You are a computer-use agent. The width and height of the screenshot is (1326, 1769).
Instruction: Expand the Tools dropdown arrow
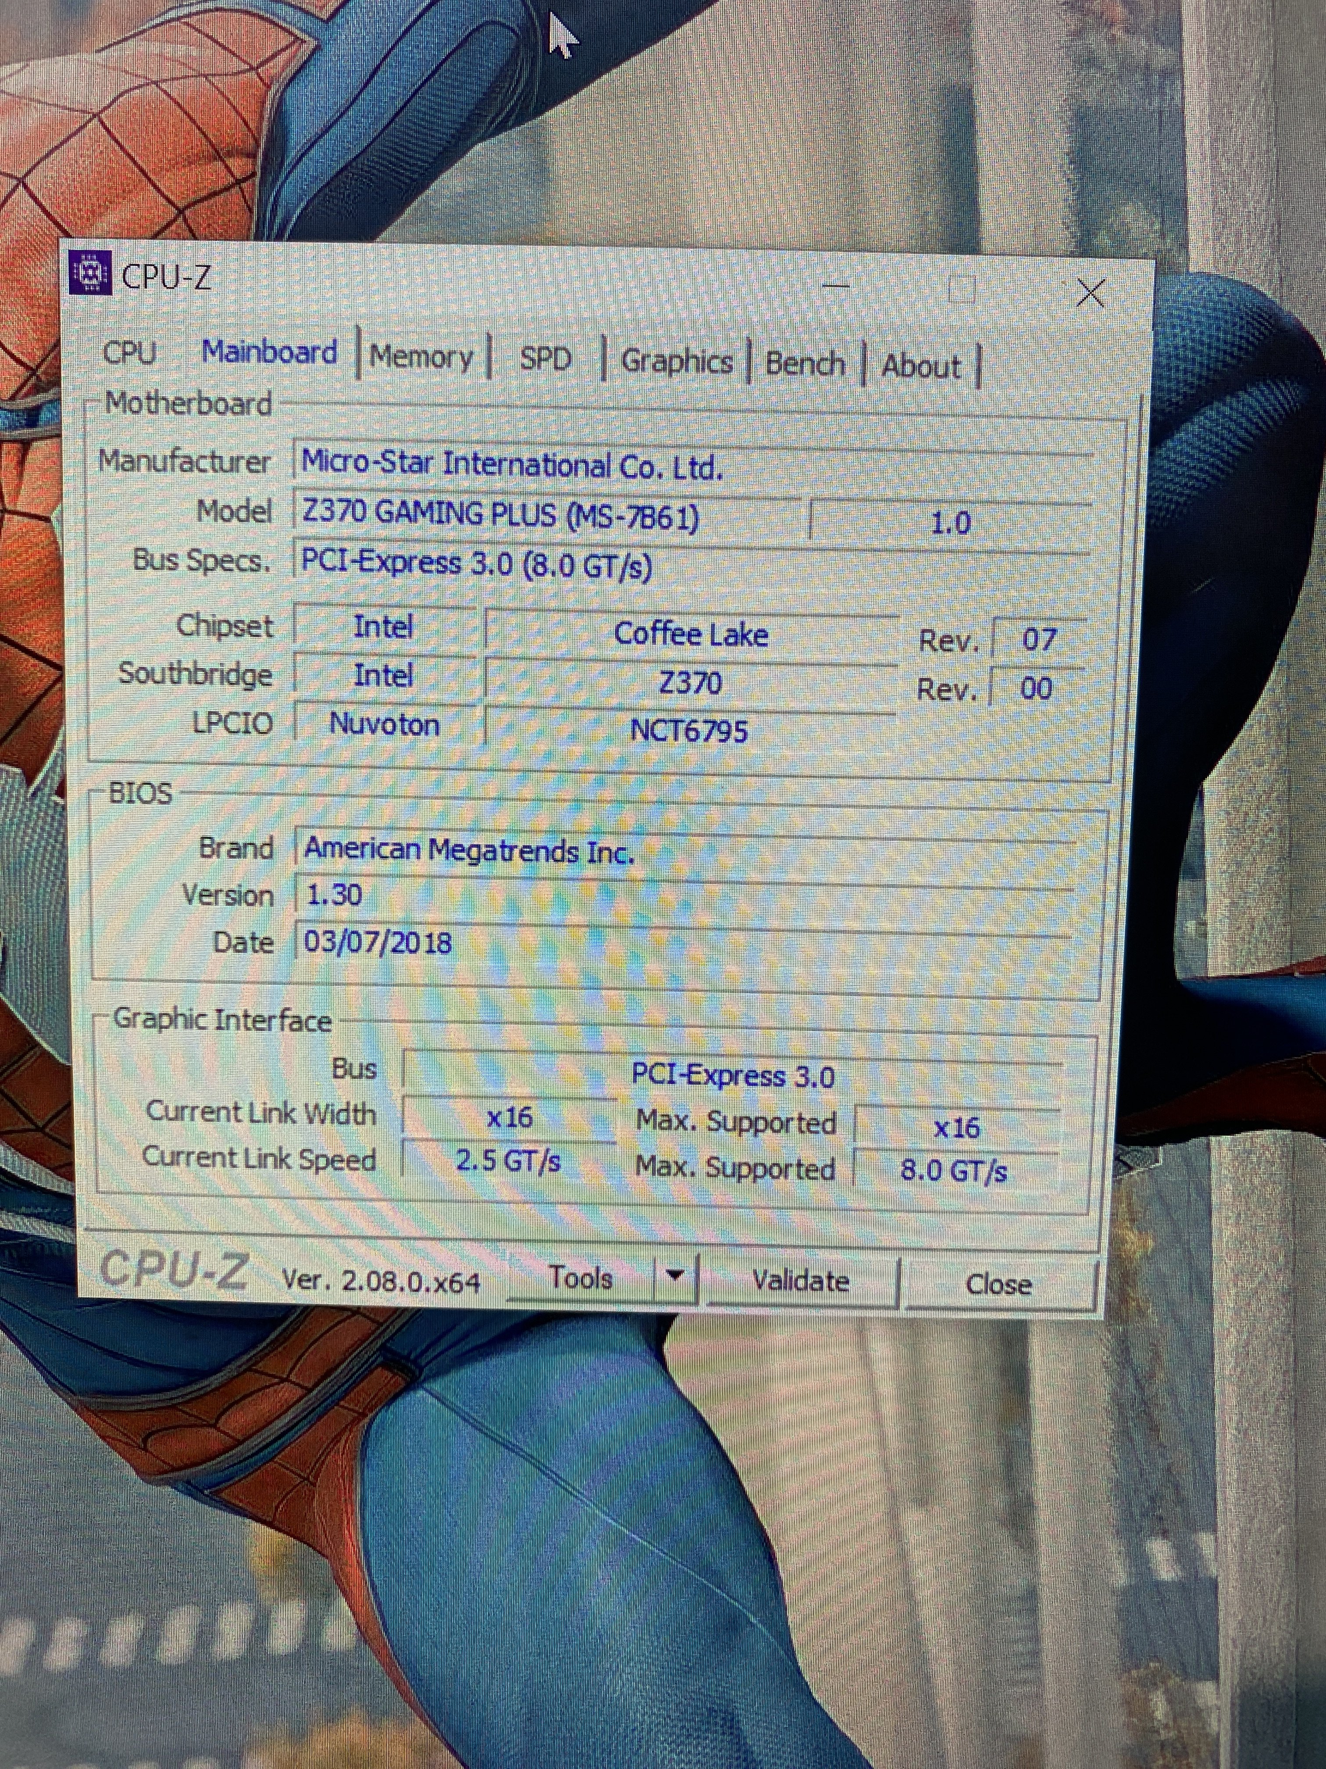tap(675, 1275)
